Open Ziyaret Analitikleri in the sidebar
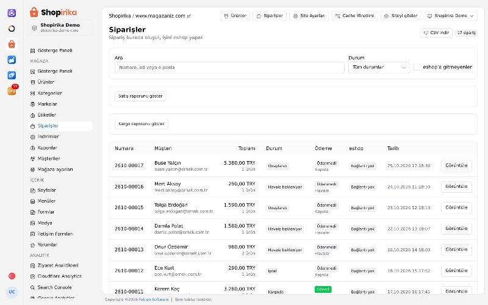The image size is (488, 305). click(60, 265)
